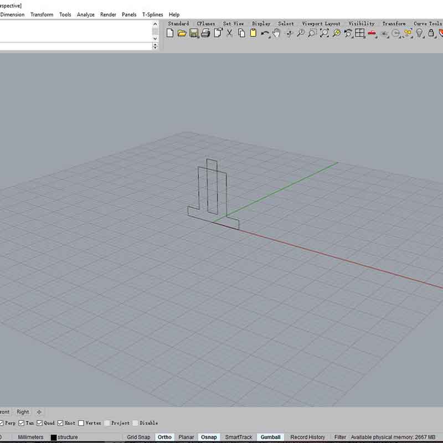Click the lock objects icon
The image size is (443, 443).
tap(431, 33)
